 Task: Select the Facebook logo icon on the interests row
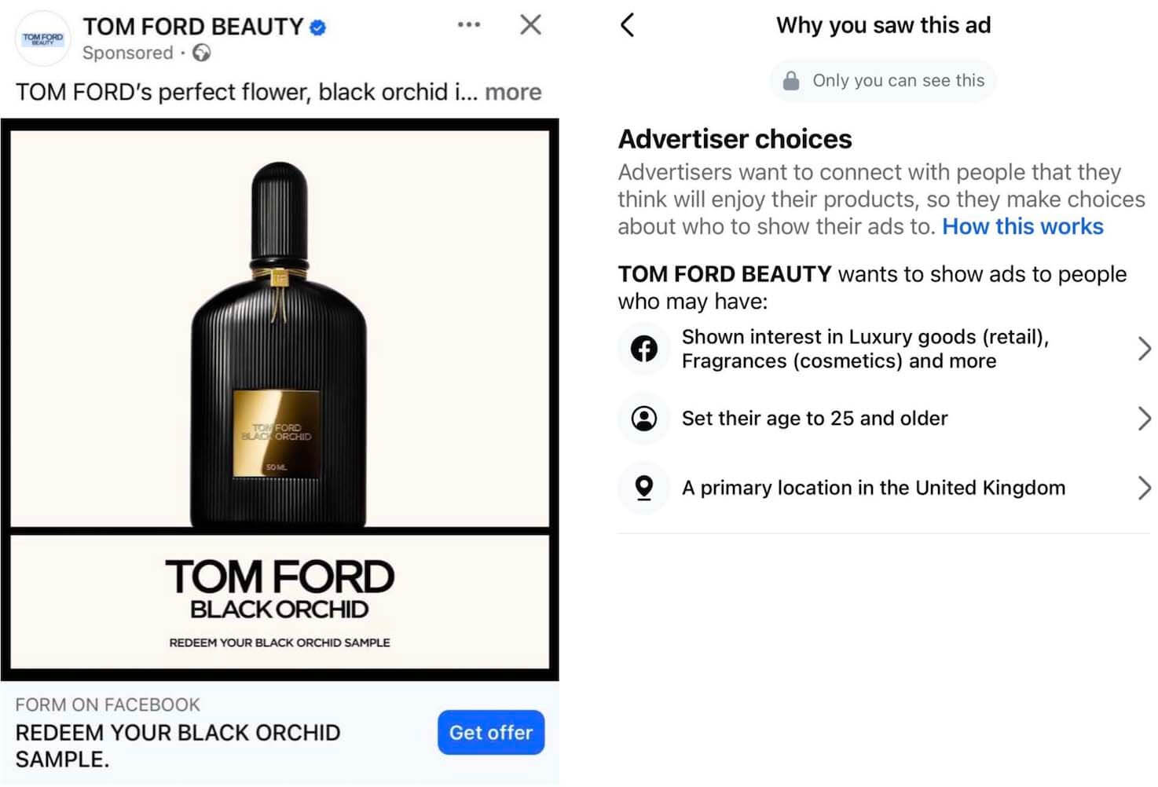coord(643,349)
